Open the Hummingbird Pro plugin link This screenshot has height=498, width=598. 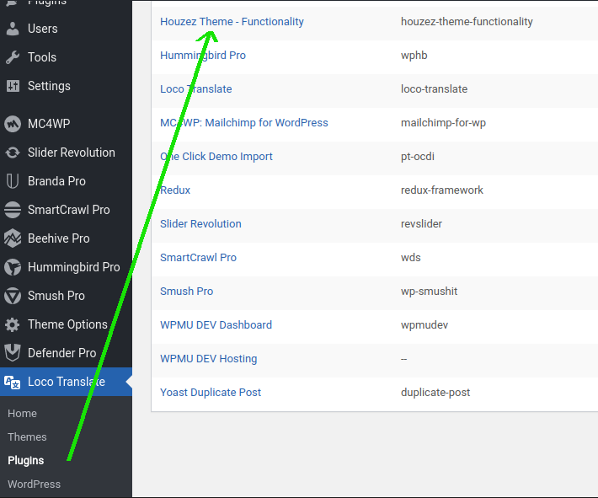point(203,56)
